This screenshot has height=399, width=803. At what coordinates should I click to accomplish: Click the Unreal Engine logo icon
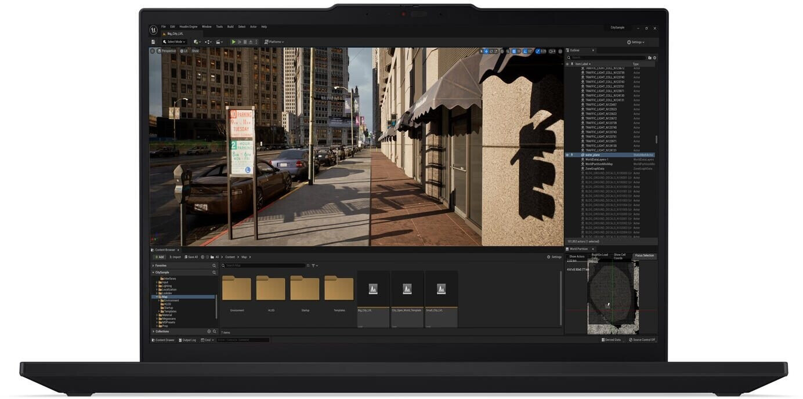[153, 30]
